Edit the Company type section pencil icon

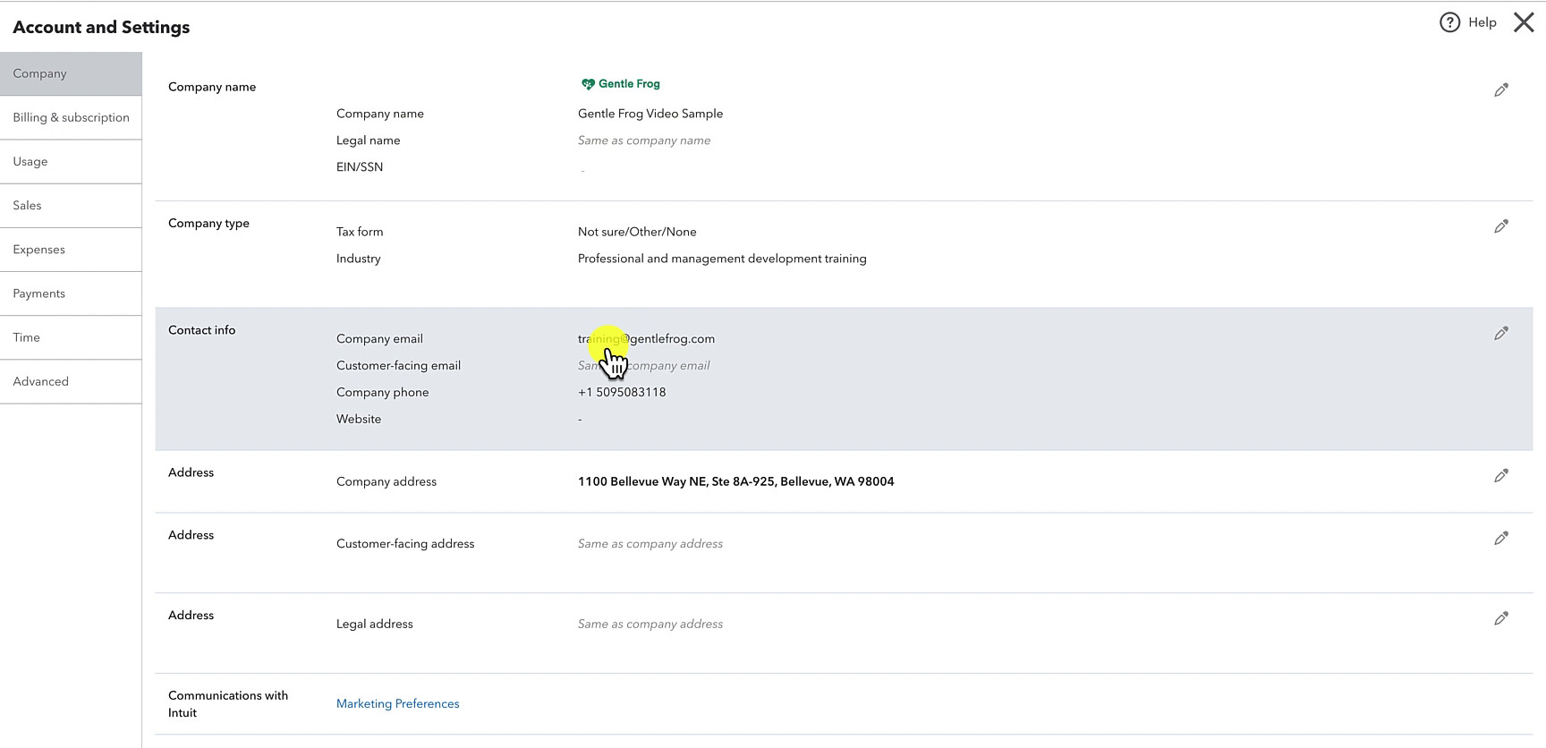(1501, 226)
